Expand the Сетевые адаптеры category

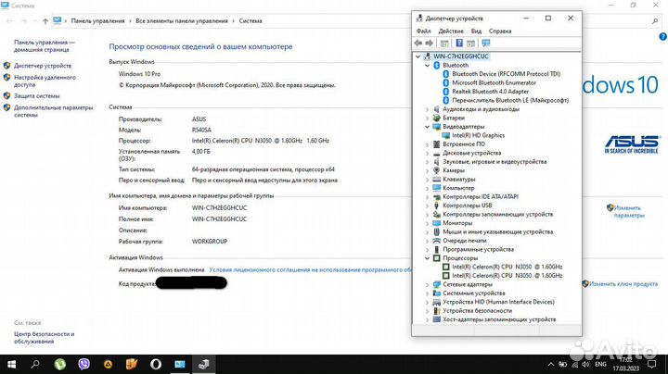427,284
